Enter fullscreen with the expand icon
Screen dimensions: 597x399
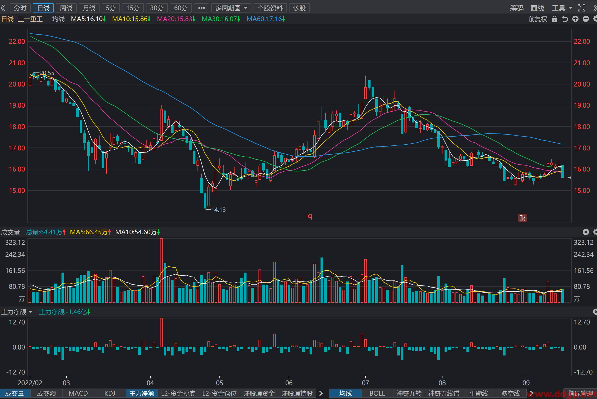pos(582,8)
